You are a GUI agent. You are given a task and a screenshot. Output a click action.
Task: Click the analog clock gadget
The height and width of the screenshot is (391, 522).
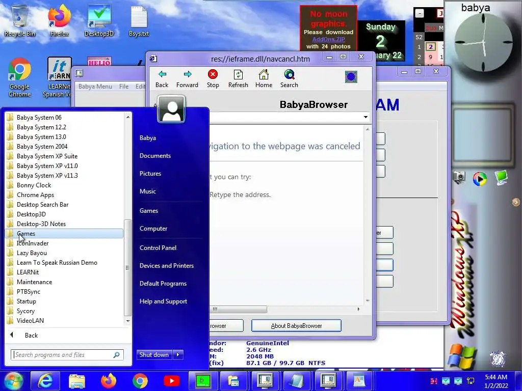(483, 42)
